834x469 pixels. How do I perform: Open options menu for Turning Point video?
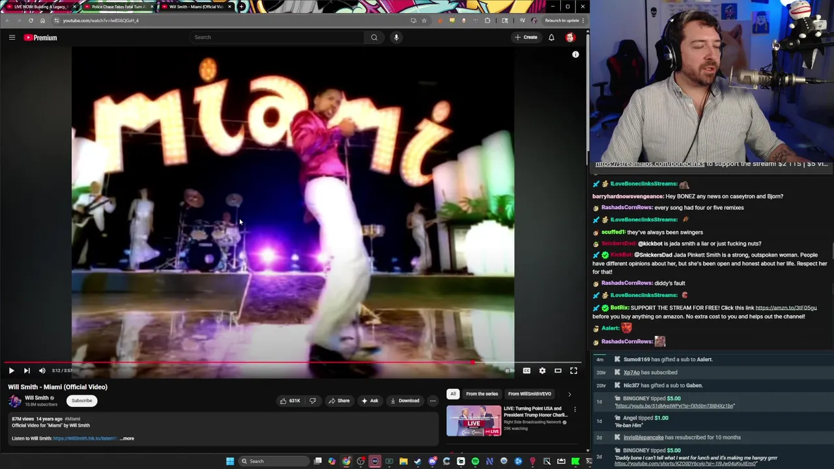point(575,410)
